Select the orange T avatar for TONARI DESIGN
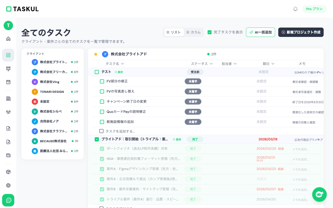 (35, 92)
